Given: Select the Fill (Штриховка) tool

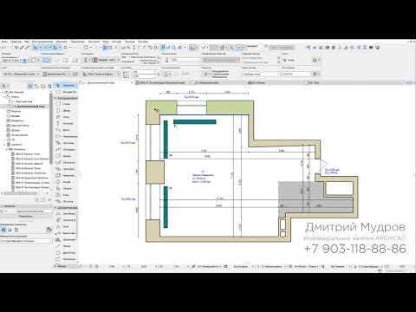Looking at the screenshot, I should (x=66, y=240).
